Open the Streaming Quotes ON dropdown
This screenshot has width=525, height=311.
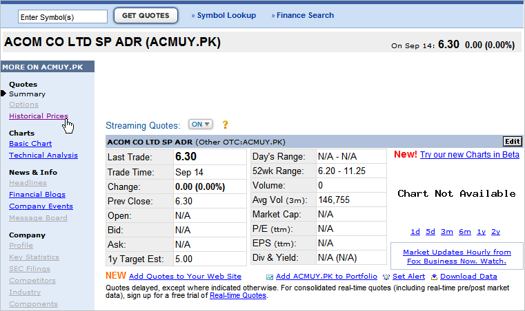(201, 125)
